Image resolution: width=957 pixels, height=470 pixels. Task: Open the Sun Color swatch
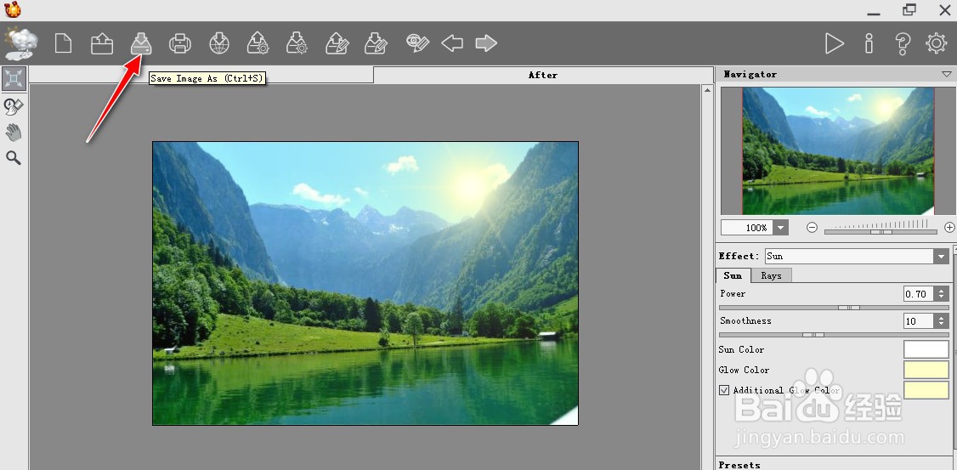point(926,349)
